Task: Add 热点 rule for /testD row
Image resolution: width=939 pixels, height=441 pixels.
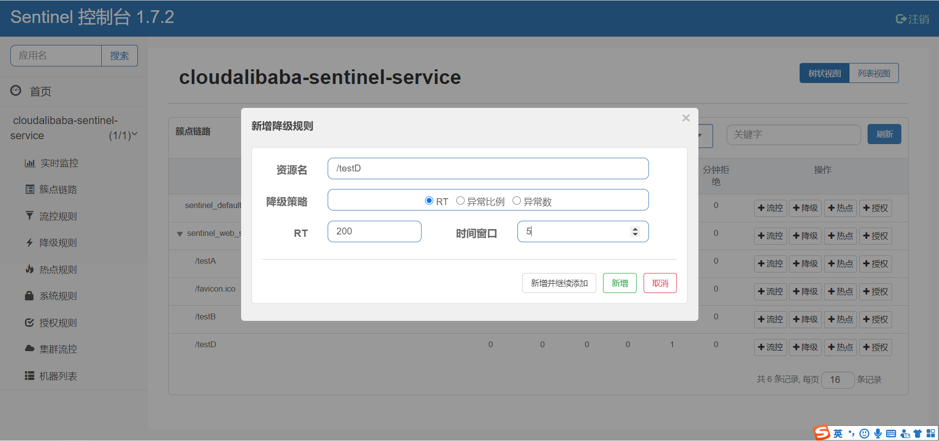Action: (x=840, y=347)
